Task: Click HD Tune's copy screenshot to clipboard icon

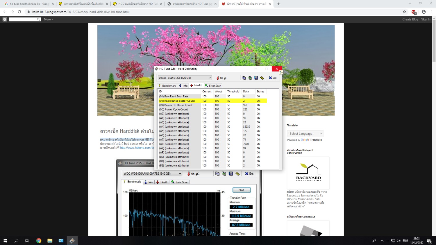Action: pos(250,78)
